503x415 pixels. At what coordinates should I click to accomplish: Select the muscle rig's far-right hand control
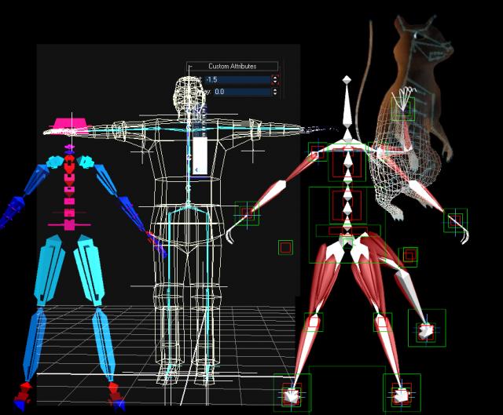click(x=455, y=220)
